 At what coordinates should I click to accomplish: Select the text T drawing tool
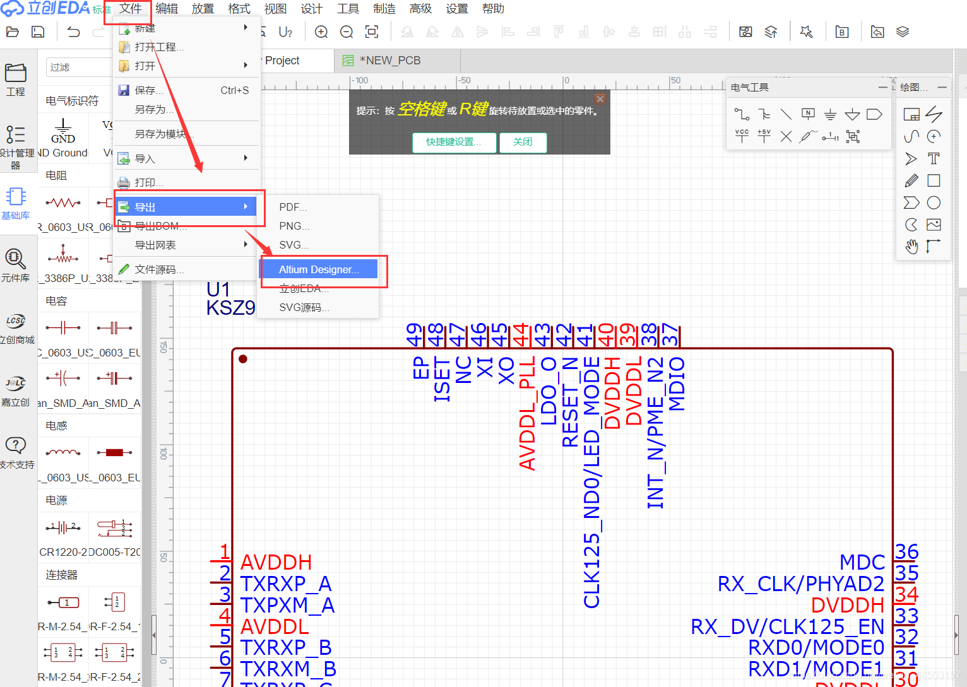coord(934,158)
